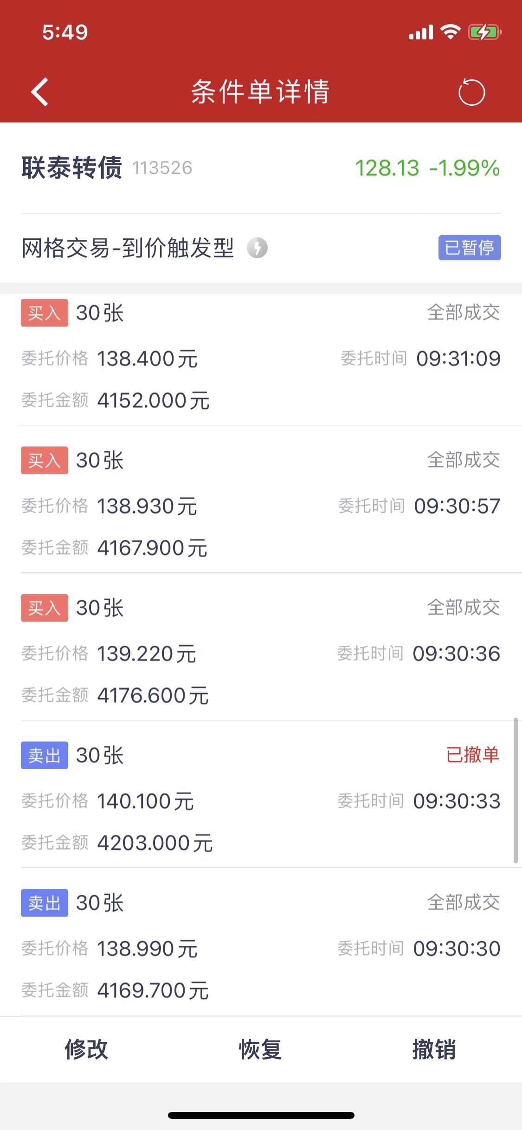
Task: Select the buy order priced 139.220元
Action: [261, 653]
